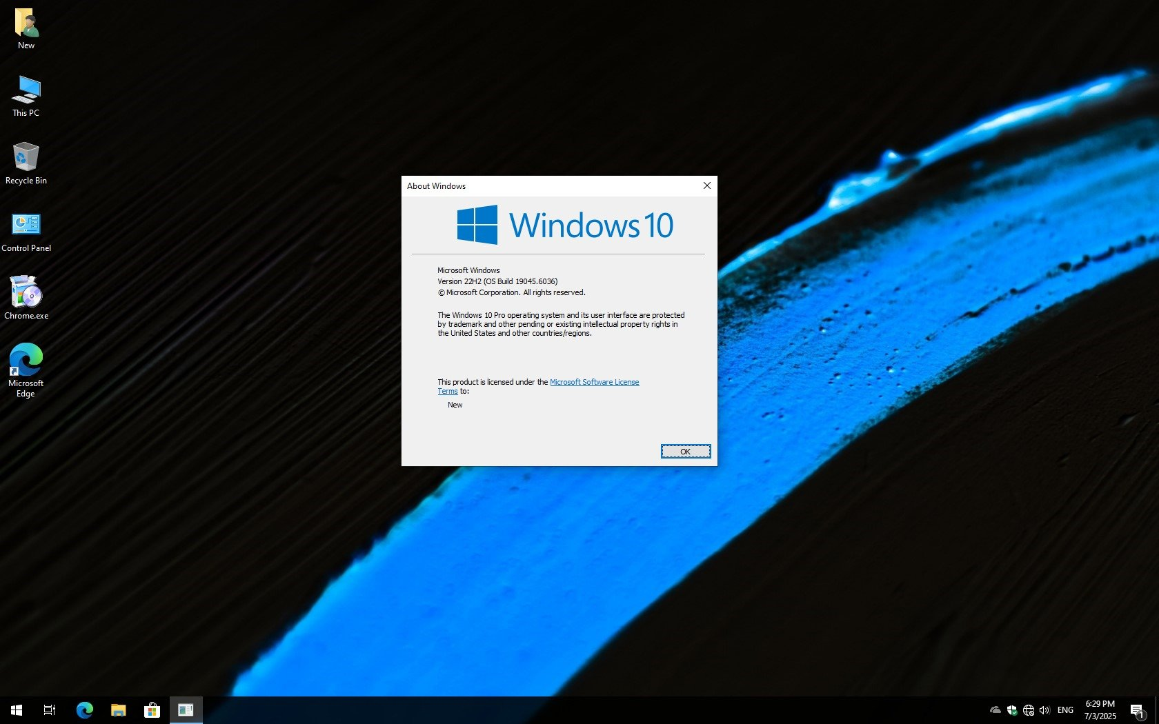1159x724 pixels.
Task: Open Windows Security from the tray shield icon
Action: point(1011,710)
